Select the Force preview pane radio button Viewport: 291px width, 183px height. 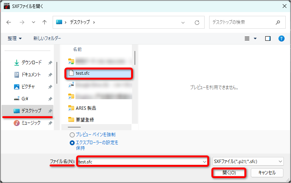click(72, 135)
